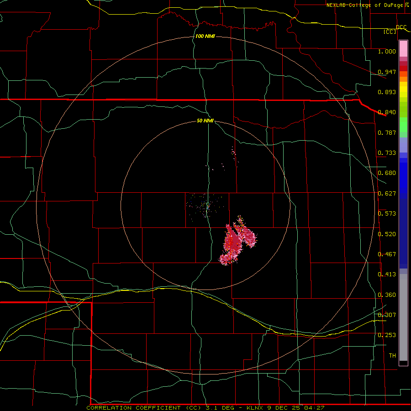Click the 0.573 color scale value
Image resolution: width=411 pixels, height=411 pixels.
point(387,214)
